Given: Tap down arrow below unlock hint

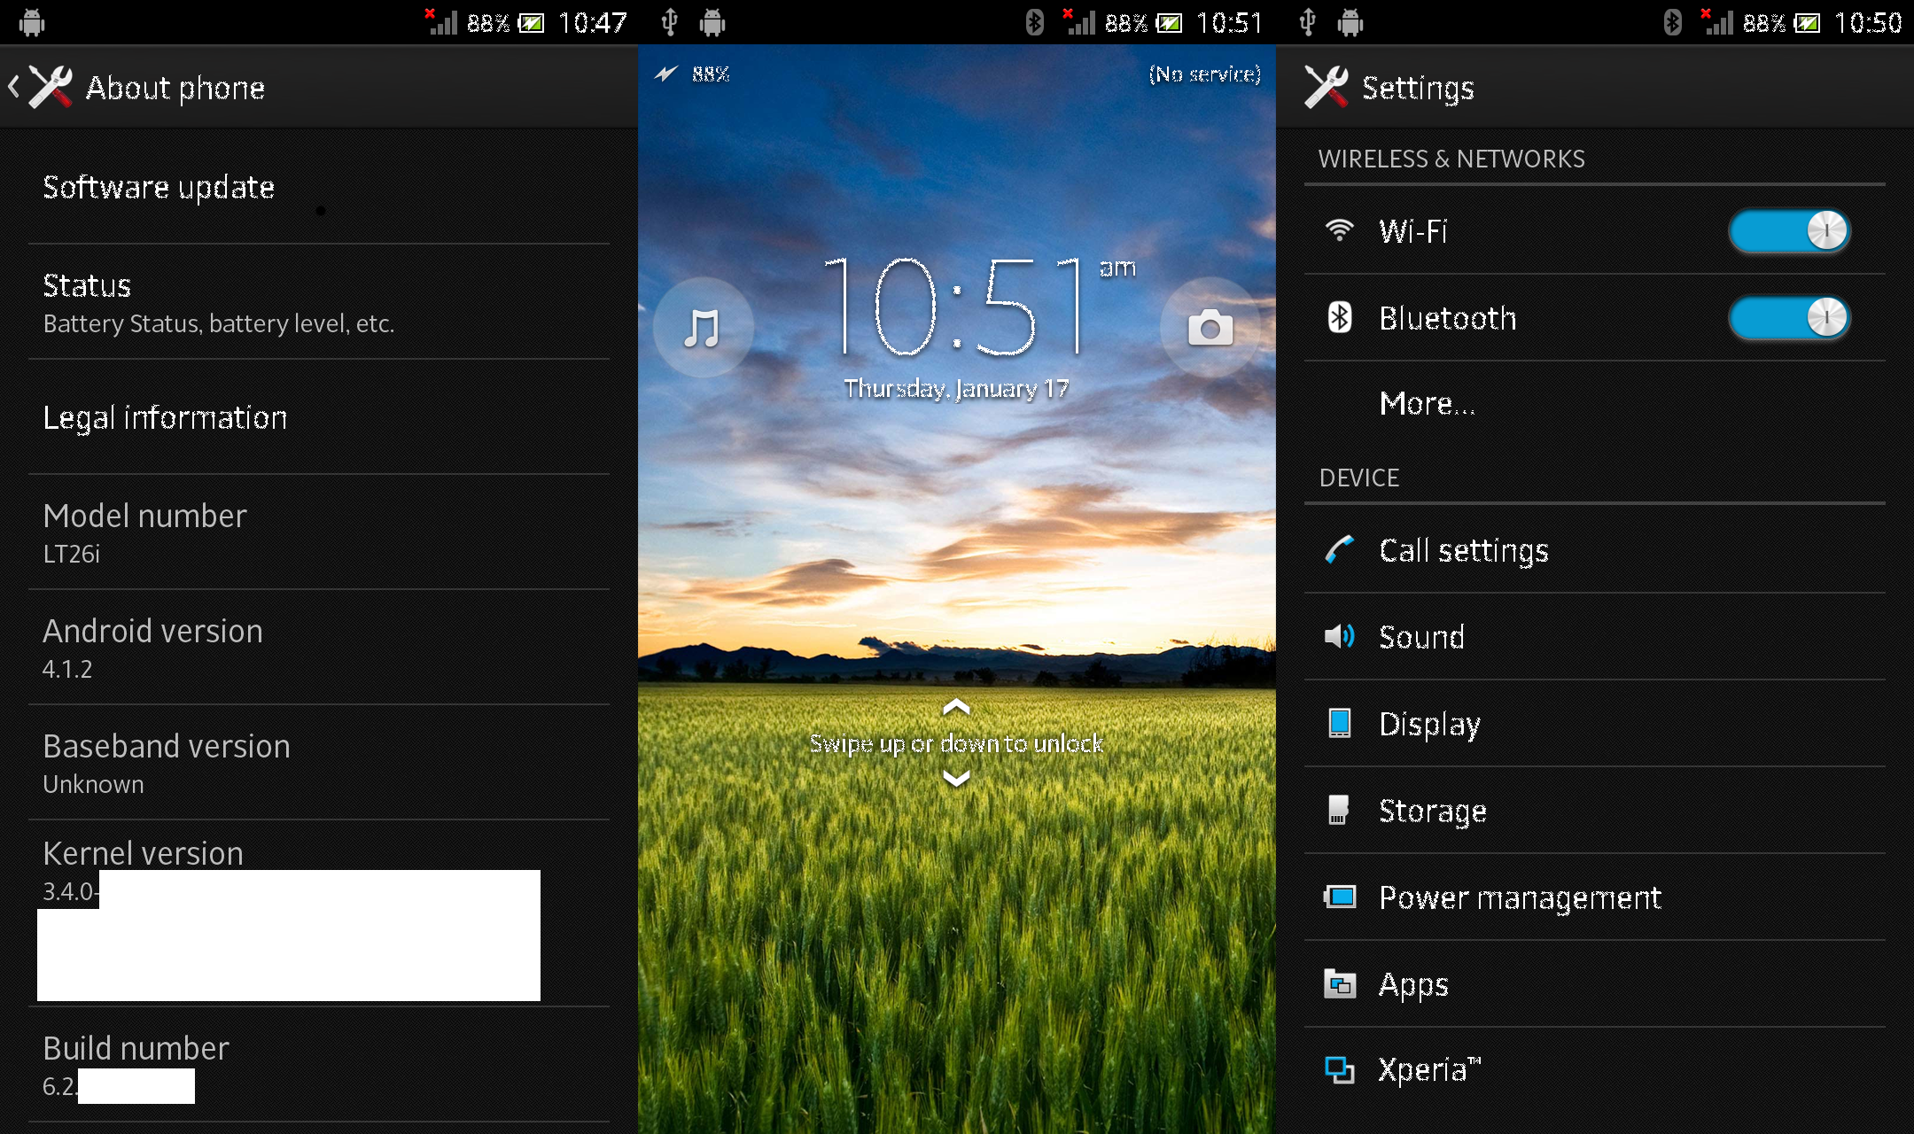Looking at the screenshot, I should [x=956, y=778].
